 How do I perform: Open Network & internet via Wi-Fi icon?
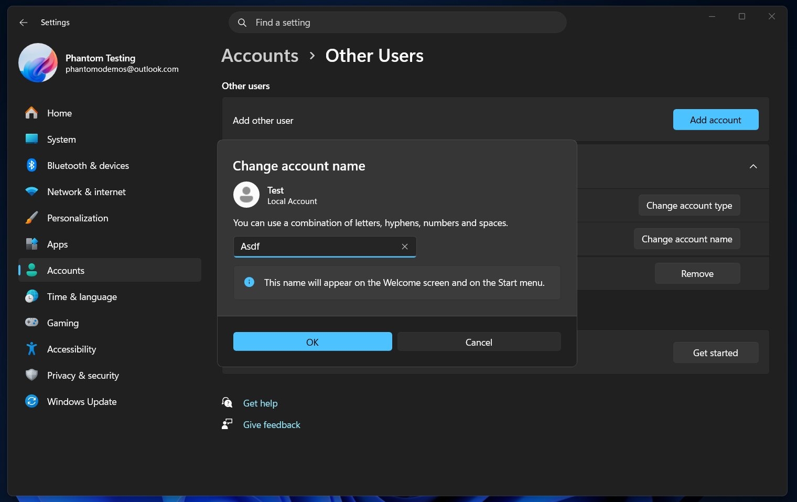click(x=31, y=192)
